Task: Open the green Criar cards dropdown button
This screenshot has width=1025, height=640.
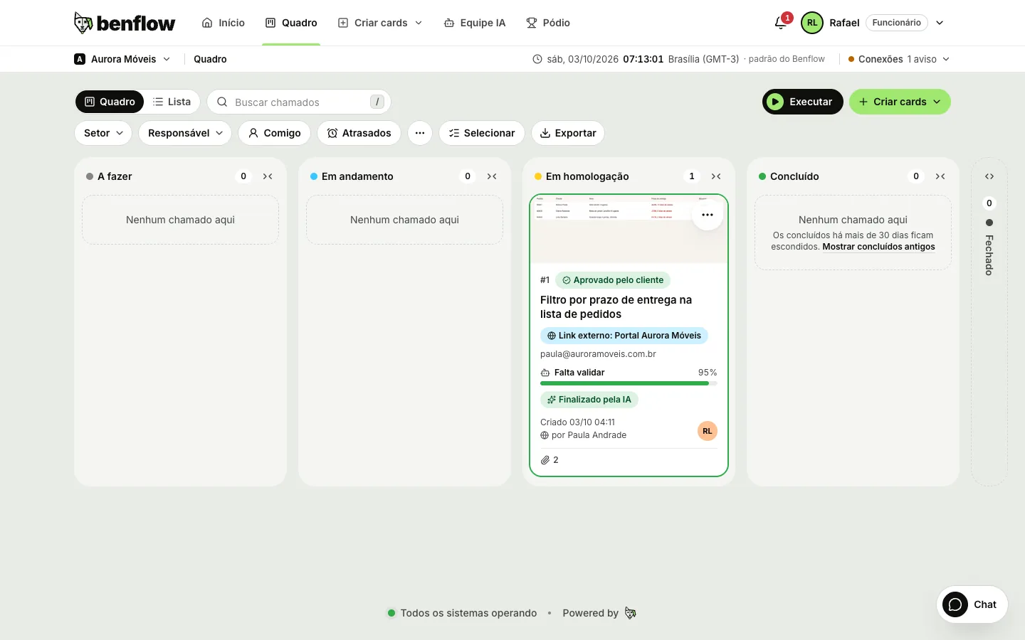Action: 900,102
